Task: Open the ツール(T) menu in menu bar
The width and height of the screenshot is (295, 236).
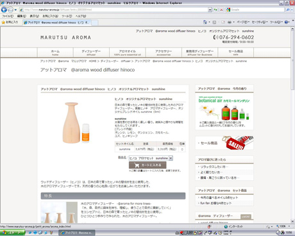Action: pos(67,16)
